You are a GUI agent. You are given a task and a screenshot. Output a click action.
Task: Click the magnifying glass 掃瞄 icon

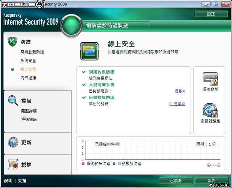coord(13,100)
